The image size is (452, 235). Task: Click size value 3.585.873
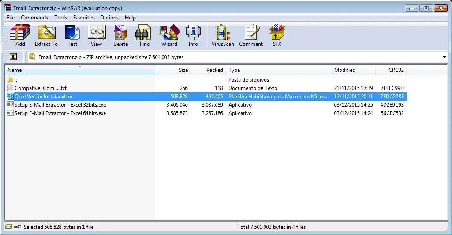coord(177,113)
